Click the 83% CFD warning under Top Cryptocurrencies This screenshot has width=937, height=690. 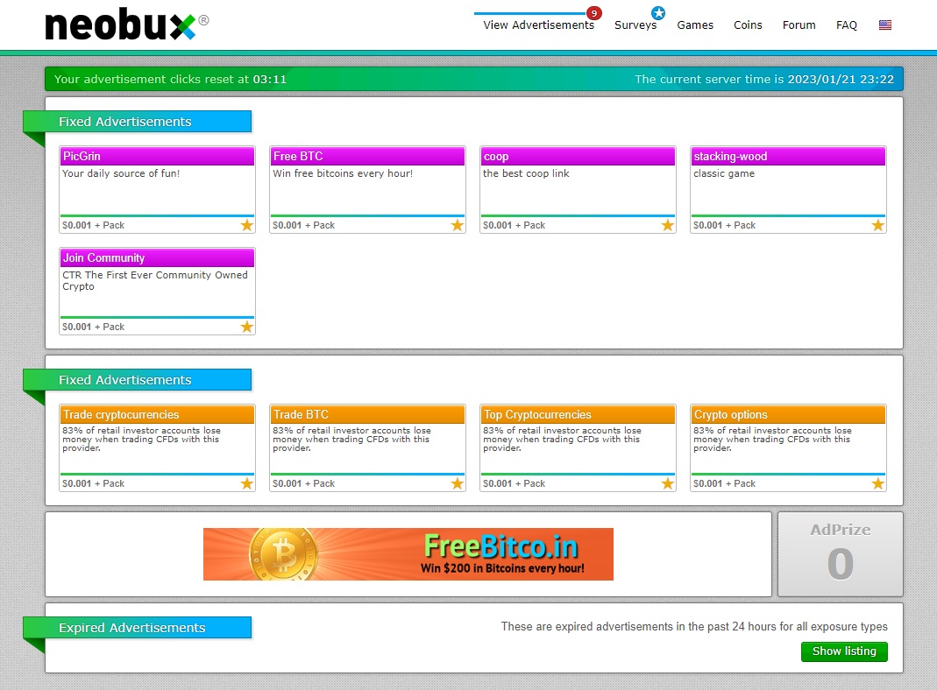pyautogui.click(x=563, y=440)
